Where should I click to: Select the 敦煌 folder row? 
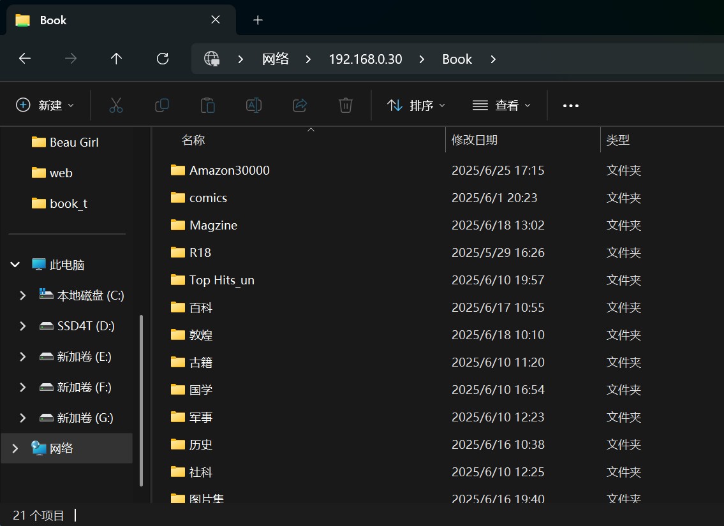point(438,335)
